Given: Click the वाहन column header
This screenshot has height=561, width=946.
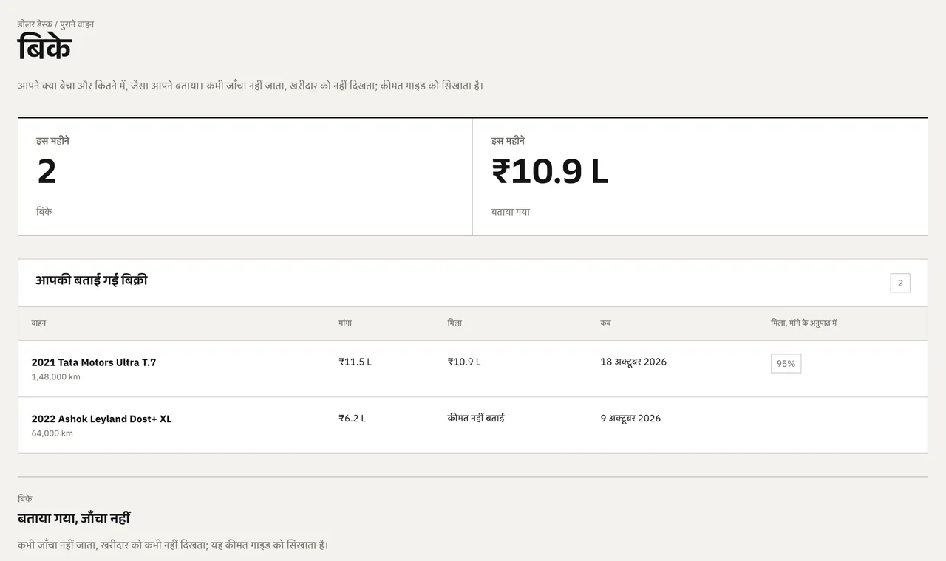Looking at the screenshot, I should (38, 323).
